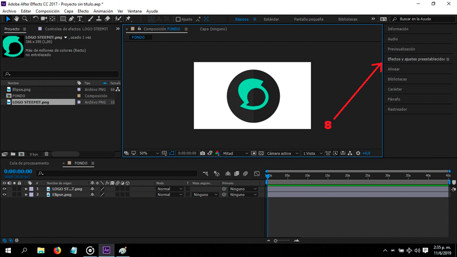
Task: Switch to Cola de procesamiento tab
Action: 29,163
